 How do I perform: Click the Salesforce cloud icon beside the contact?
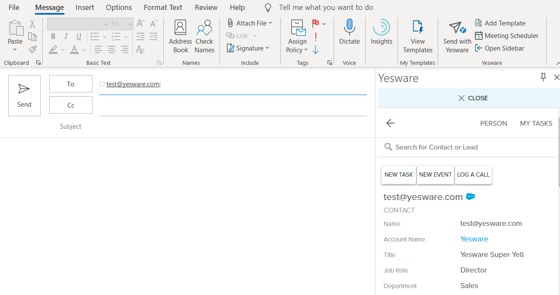[x=471, y=197]
